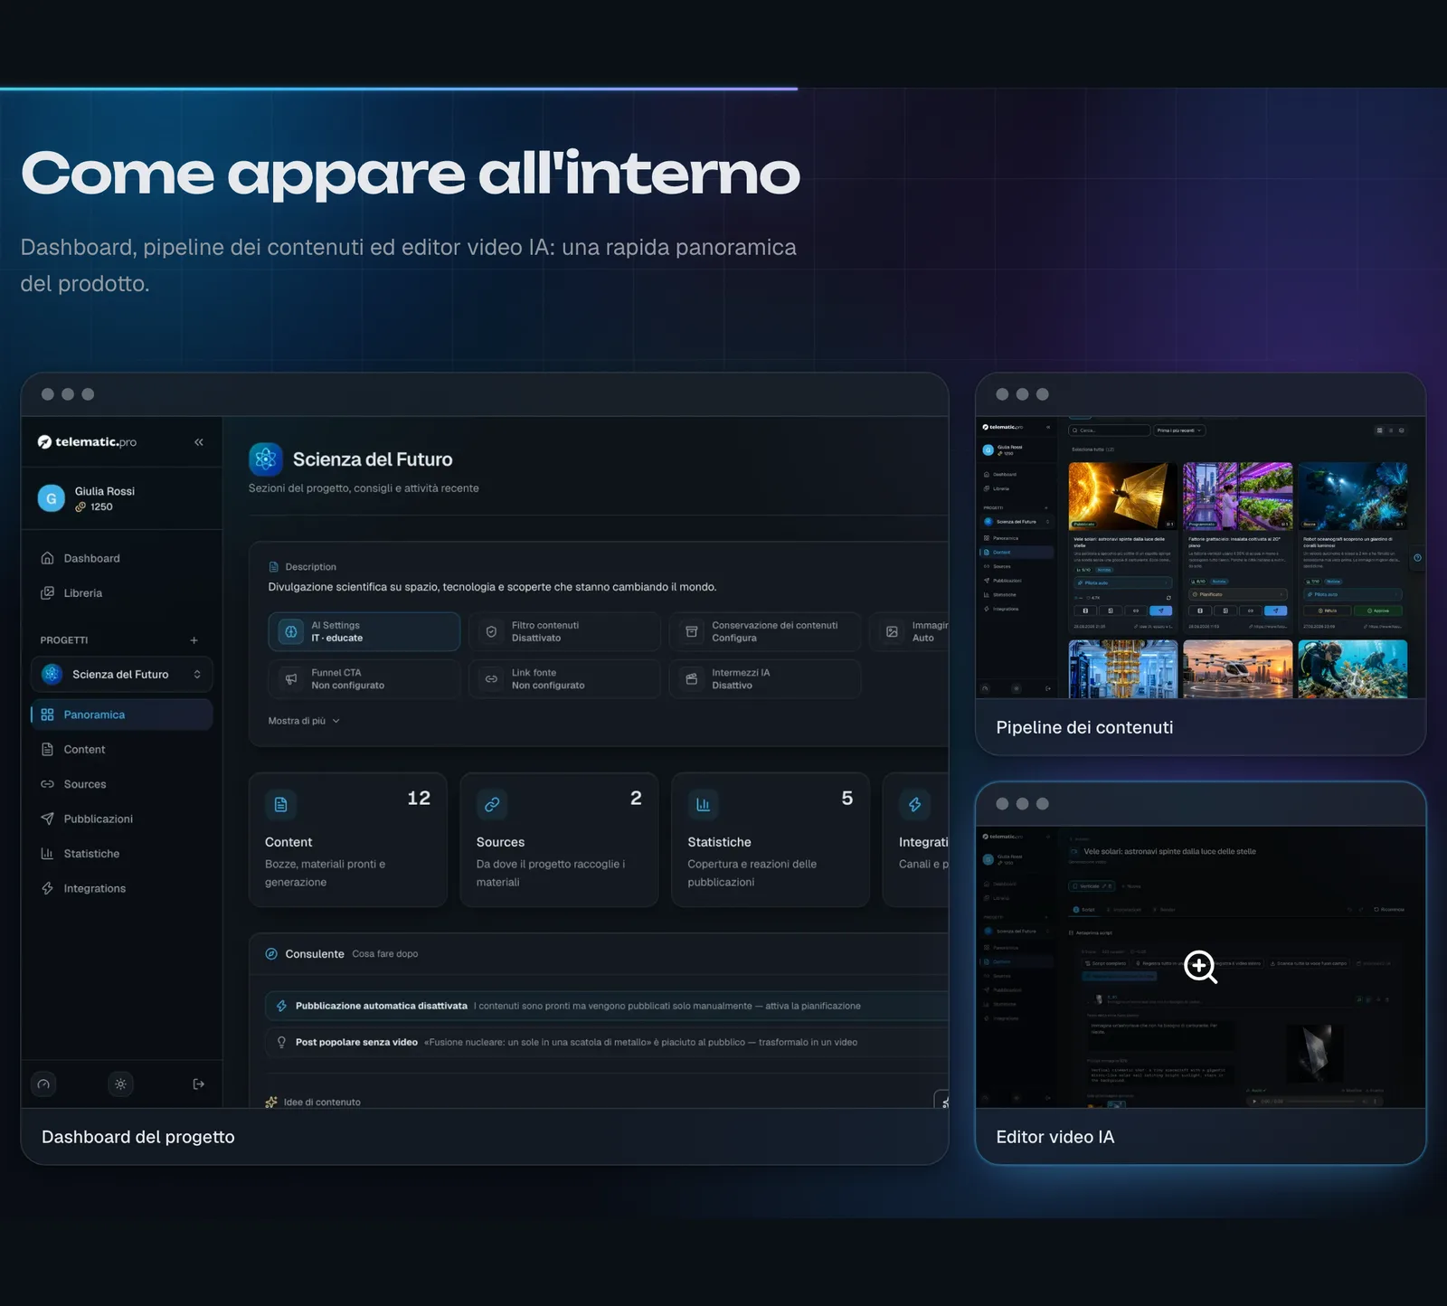Image resolution: width=1447 pixels, height=1306 pixels.
Task: Log out using the sidebar exit icon
Action: pyautogui.click(x=199, y=1084)
